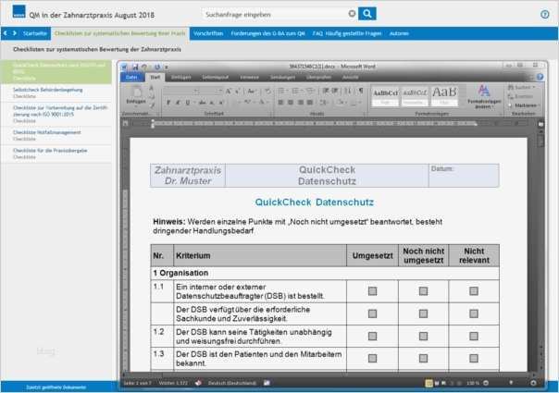
Task: Check Nicht relevant for criterion 1.3
Action: (474, 358)
